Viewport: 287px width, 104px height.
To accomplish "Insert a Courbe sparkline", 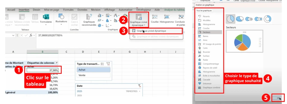I will pos(155,19).
